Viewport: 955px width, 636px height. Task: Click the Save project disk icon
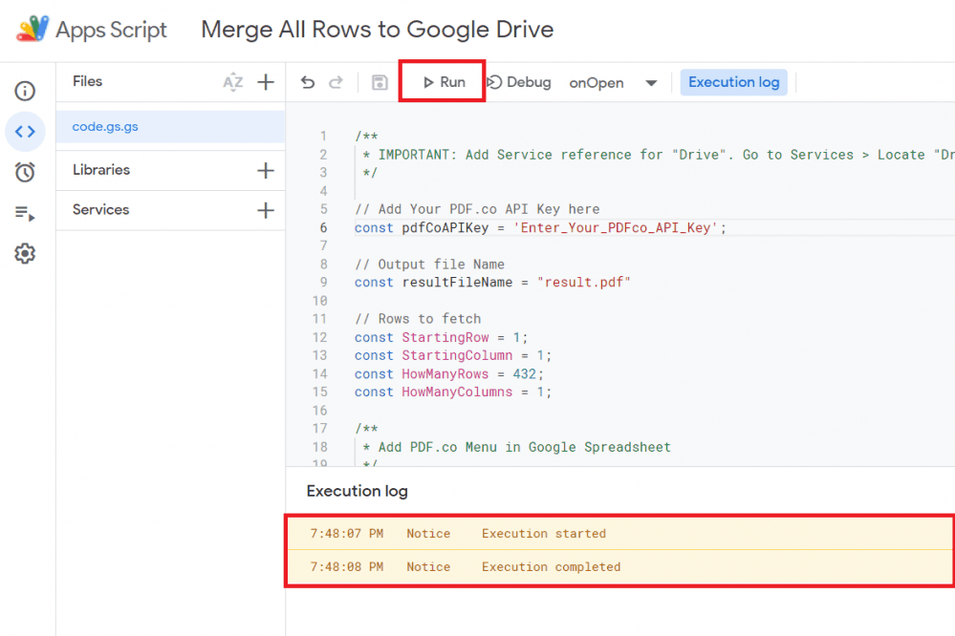pos(380,83)
